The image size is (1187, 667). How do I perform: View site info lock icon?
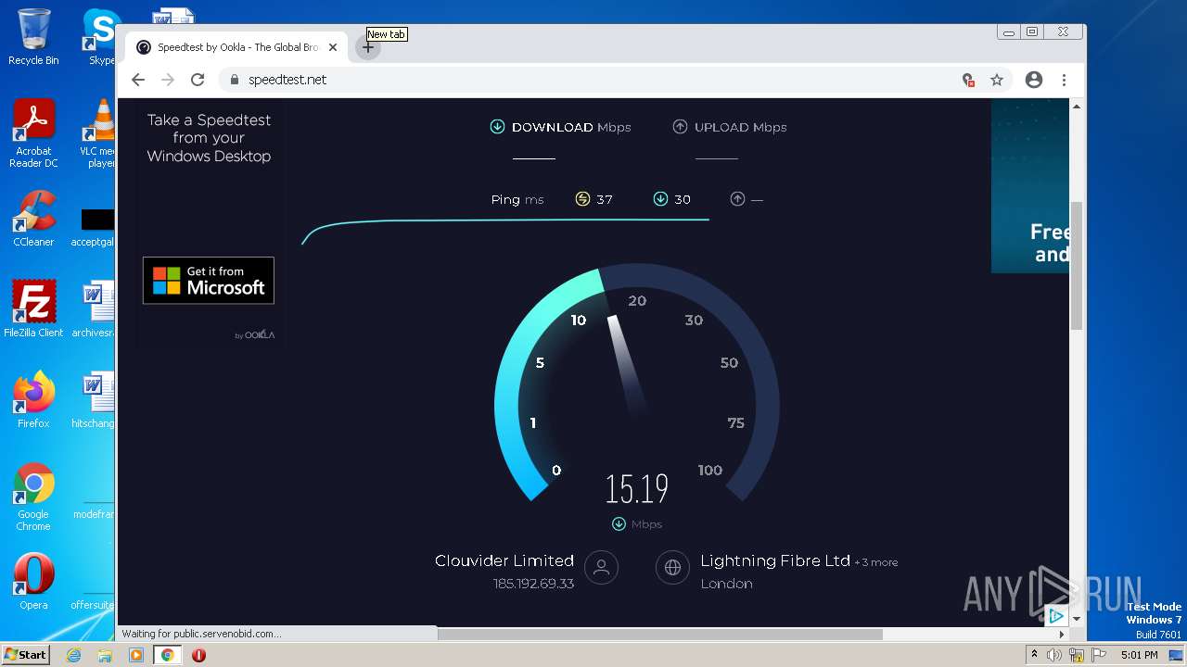[235, 80]
